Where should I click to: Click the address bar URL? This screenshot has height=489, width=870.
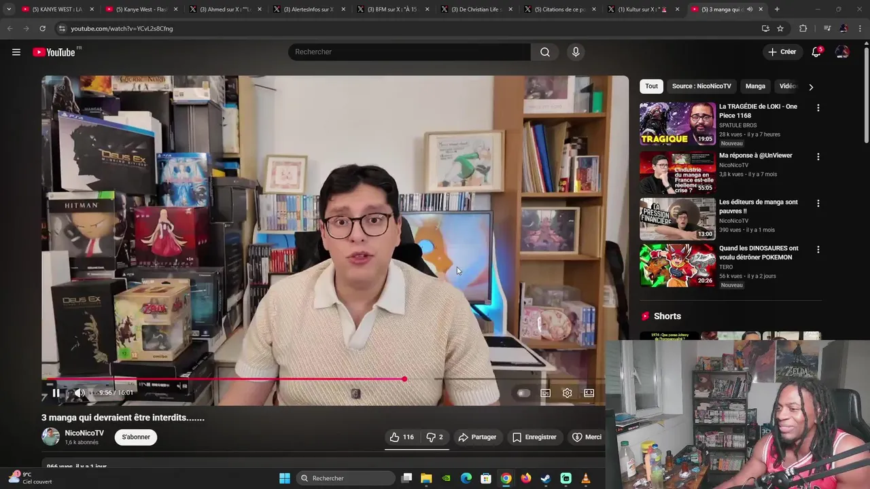point(122,29)
